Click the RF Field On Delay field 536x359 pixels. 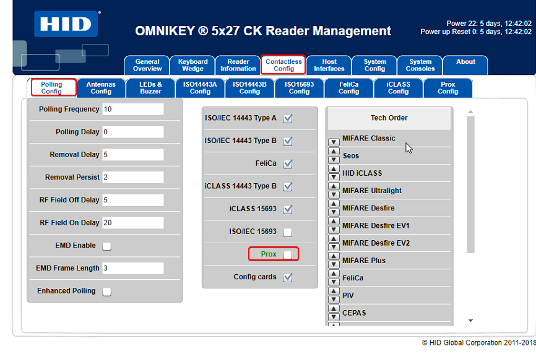coord(133,223)
